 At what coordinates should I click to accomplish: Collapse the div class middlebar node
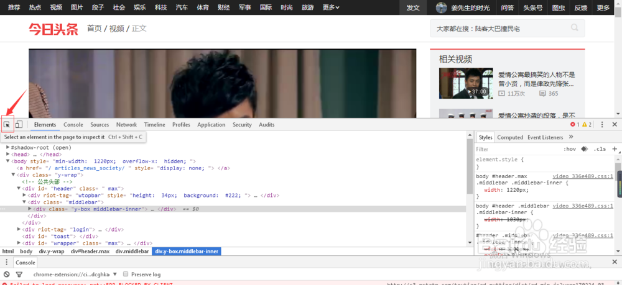tap(24, 202)
